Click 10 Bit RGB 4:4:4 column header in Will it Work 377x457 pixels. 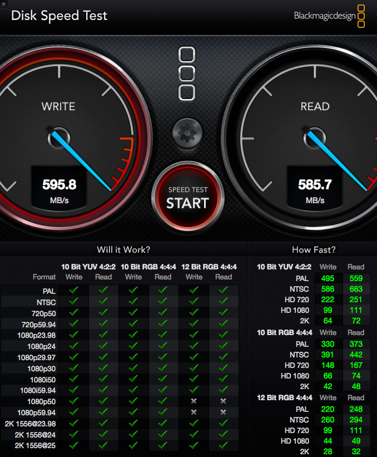click(x=148, y=267)
